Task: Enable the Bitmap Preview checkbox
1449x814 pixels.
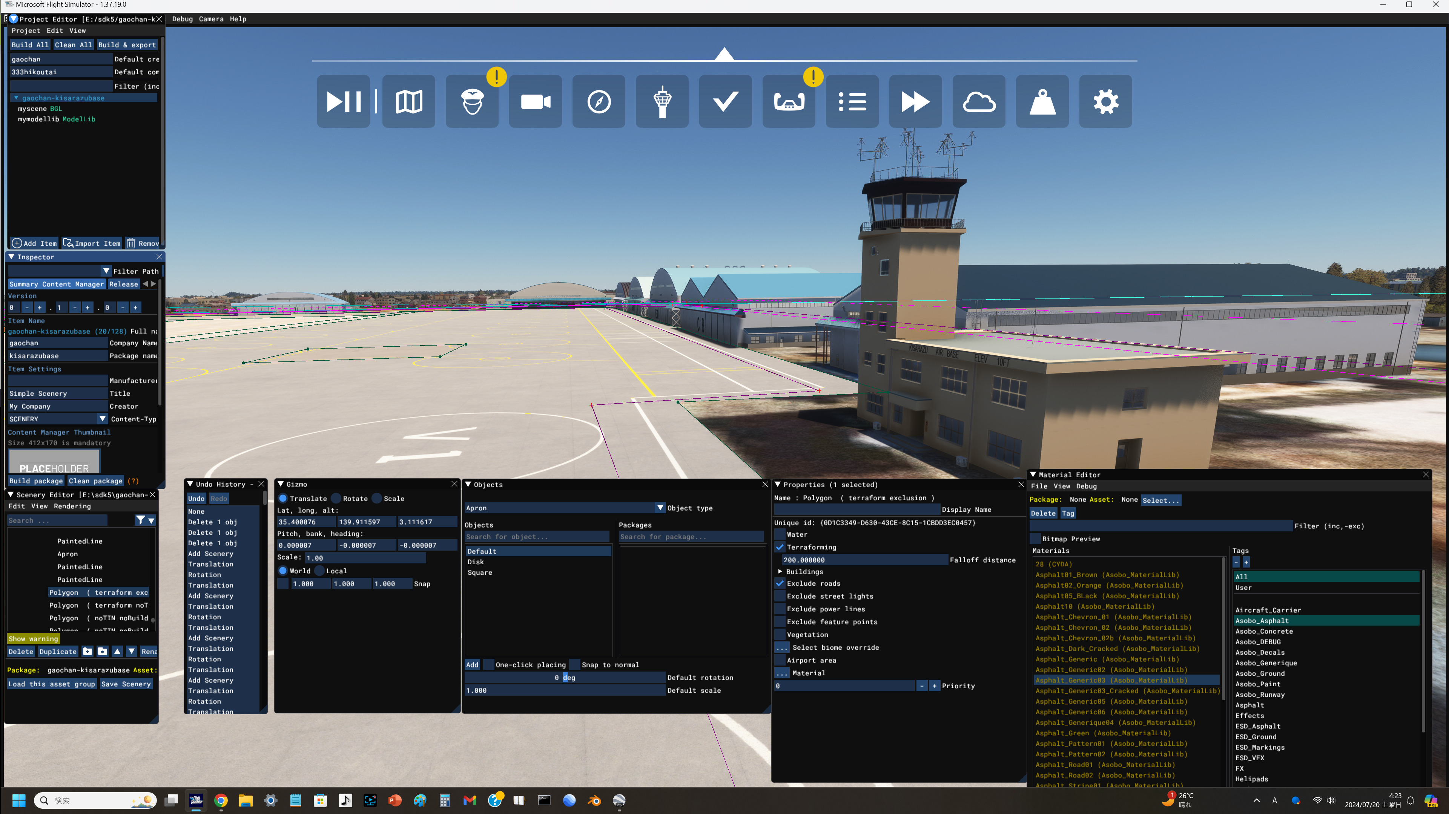Action: click(1035, 539)
